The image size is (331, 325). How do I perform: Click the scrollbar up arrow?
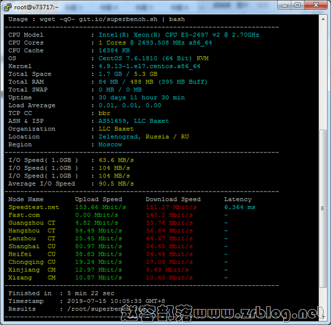pyautogui.click(x=323, y=19)
